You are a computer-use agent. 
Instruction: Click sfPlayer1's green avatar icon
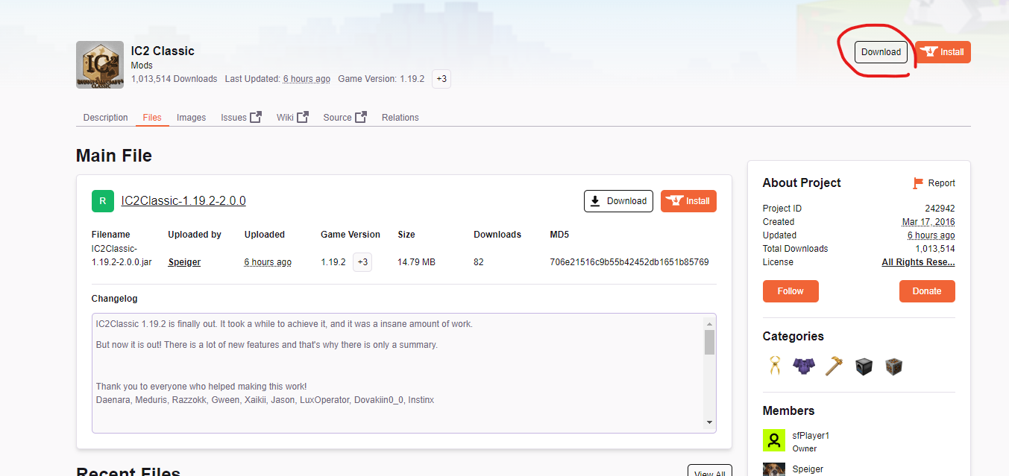(x=774, y=440)
